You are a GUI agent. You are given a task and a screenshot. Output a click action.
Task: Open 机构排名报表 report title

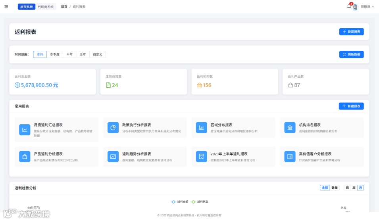(310, 125)
